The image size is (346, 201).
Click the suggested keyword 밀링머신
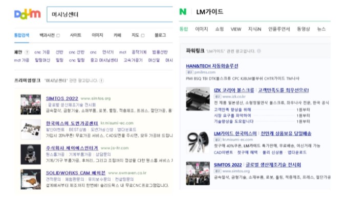tap(42, 60)
